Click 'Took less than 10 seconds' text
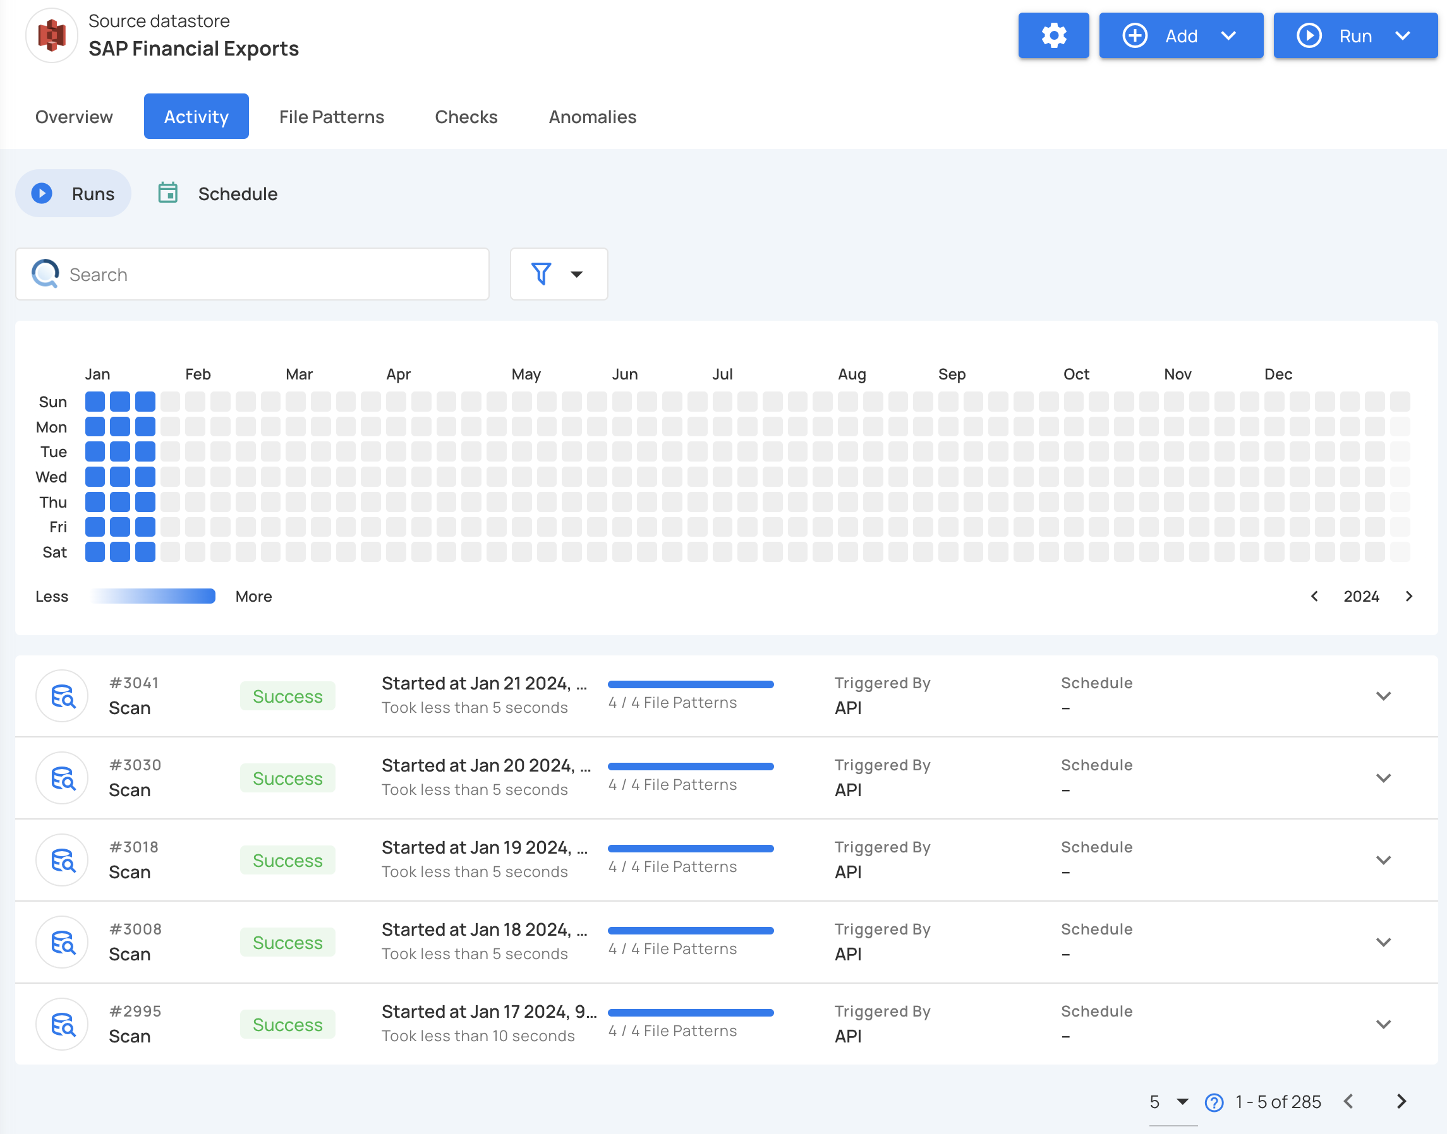Viewport: 1447px width, 1134px height. pyautogui.click(x=478, y=1036)
